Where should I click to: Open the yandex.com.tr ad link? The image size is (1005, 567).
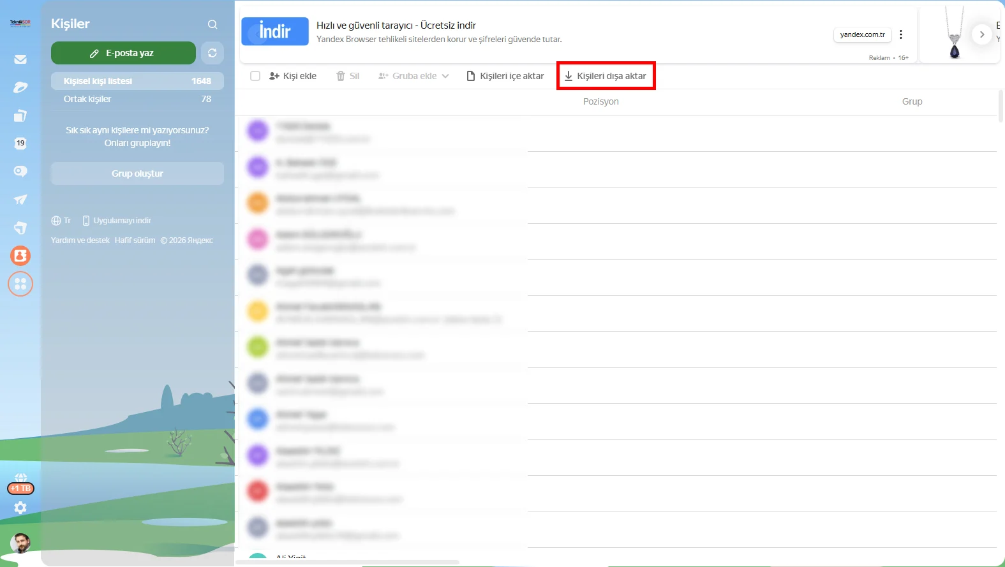[x=863, y=34]
